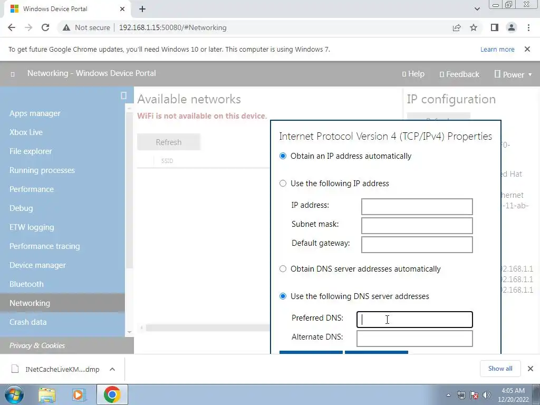The image size is (540, 405).
Task: Focus the IP address input field
Action: [417, 207]
